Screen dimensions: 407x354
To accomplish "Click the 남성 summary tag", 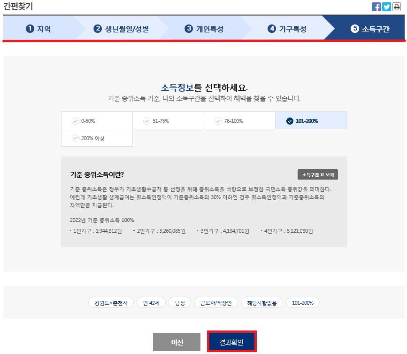I will 180,303.
